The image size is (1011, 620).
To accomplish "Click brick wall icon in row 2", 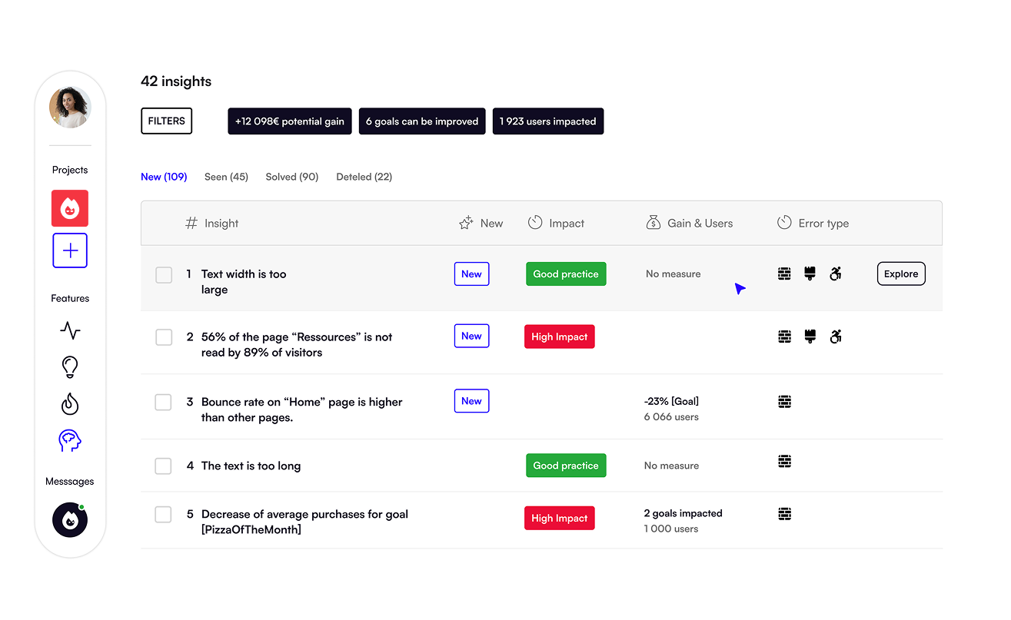I will point(784,337).
